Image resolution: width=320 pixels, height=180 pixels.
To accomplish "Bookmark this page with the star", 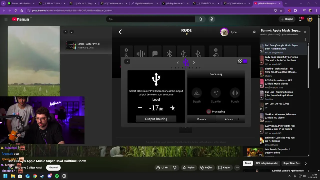I will (x=281, y=10).
